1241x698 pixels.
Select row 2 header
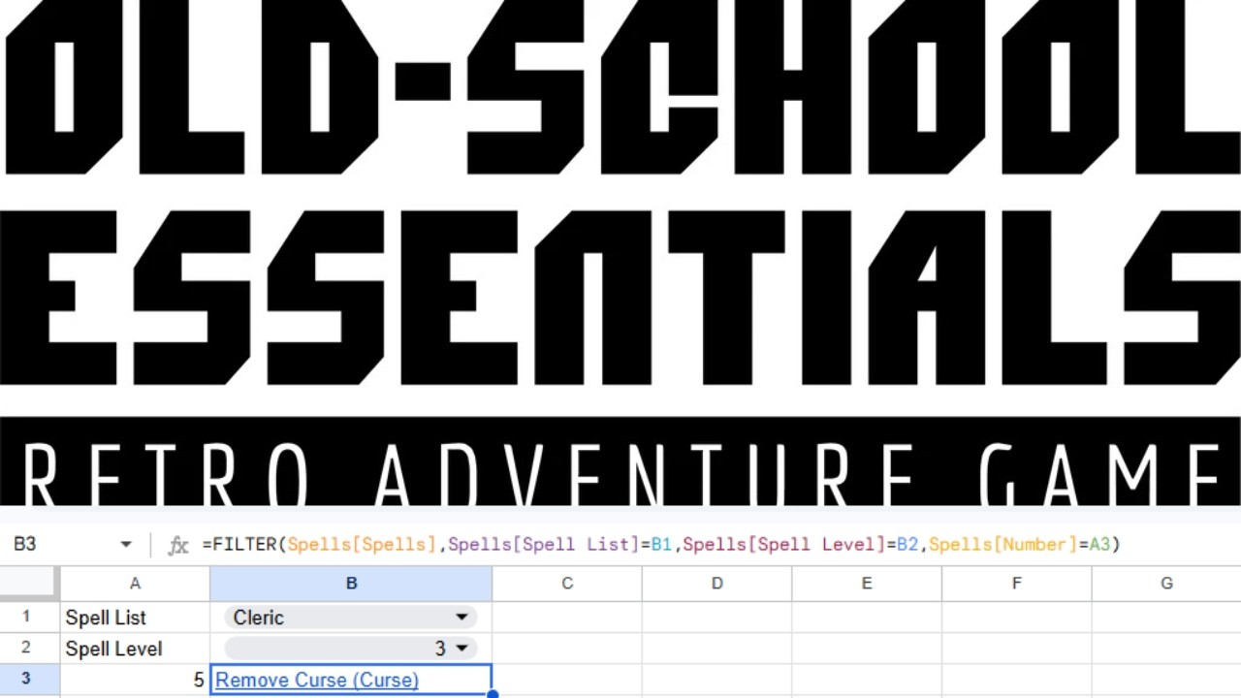coord(27,649)
